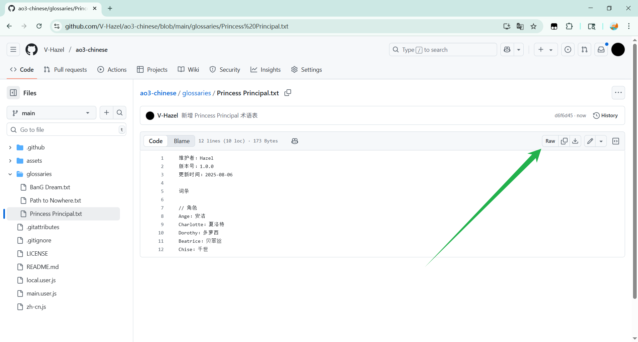Screen dimensions: 638x342
Task: Switch to Blame view
Action: 181,141
